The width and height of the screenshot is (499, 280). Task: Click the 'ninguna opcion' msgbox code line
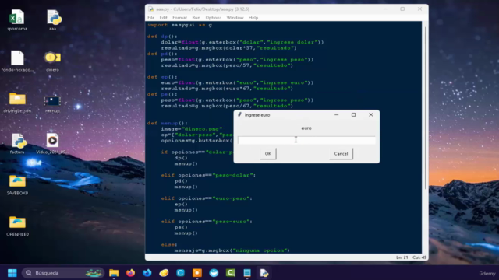232,250
